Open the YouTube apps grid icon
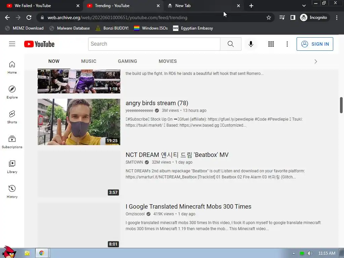 (271, 44)
